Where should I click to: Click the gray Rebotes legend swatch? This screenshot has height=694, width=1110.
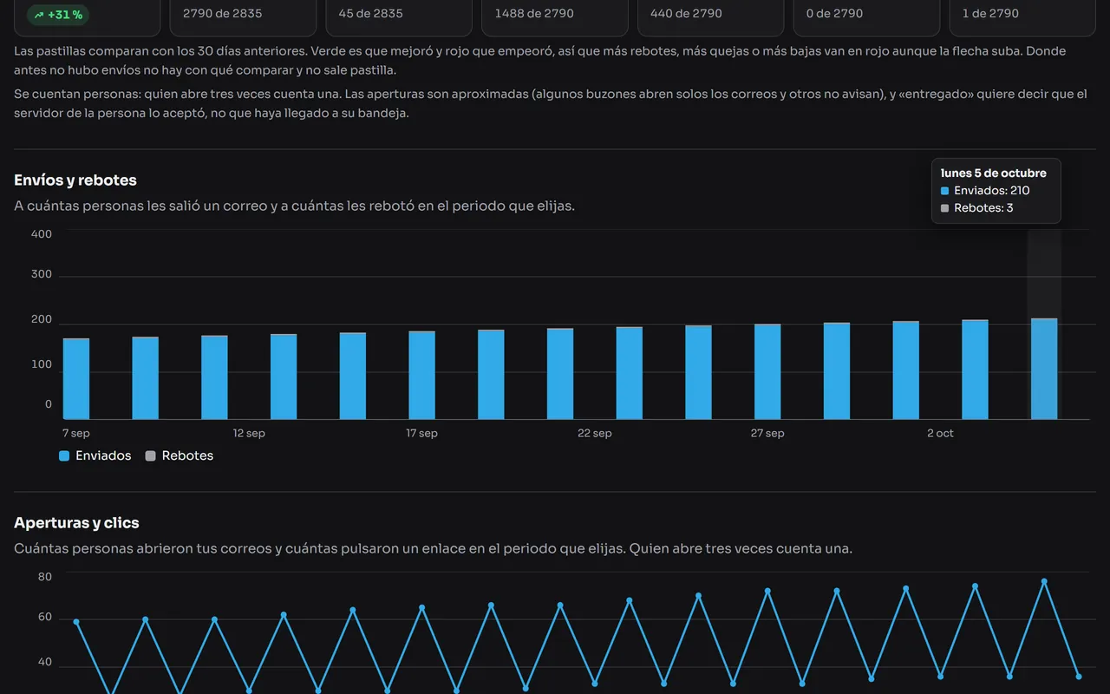[x=150, y=456]
